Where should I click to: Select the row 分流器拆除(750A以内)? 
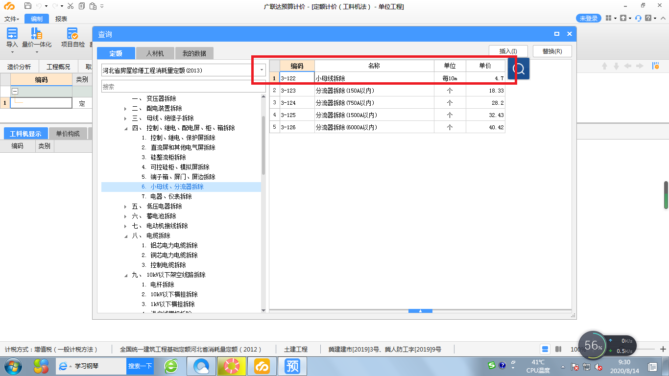click(x=387, y=103)
